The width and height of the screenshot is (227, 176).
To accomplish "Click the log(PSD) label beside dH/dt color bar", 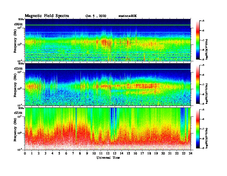I will coord(207,49).
